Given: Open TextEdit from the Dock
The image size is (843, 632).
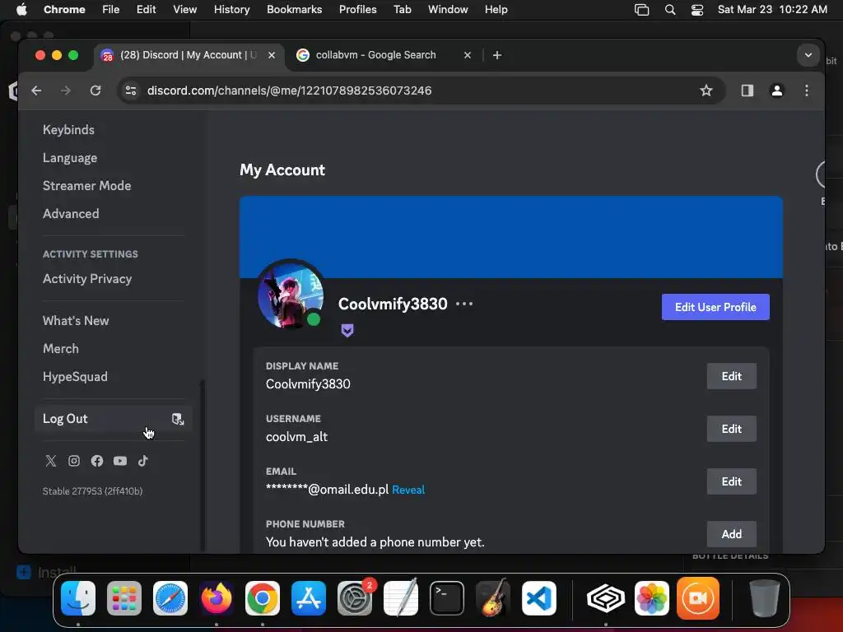Looking at the screenshot, I should 401,598.
